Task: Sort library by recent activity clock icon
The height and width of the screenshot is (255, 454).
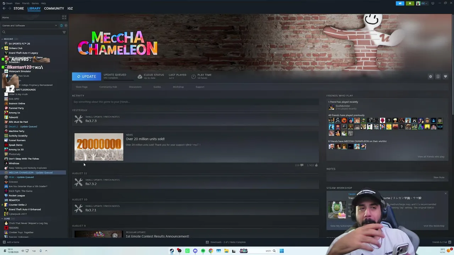Action: coord(61,25)
